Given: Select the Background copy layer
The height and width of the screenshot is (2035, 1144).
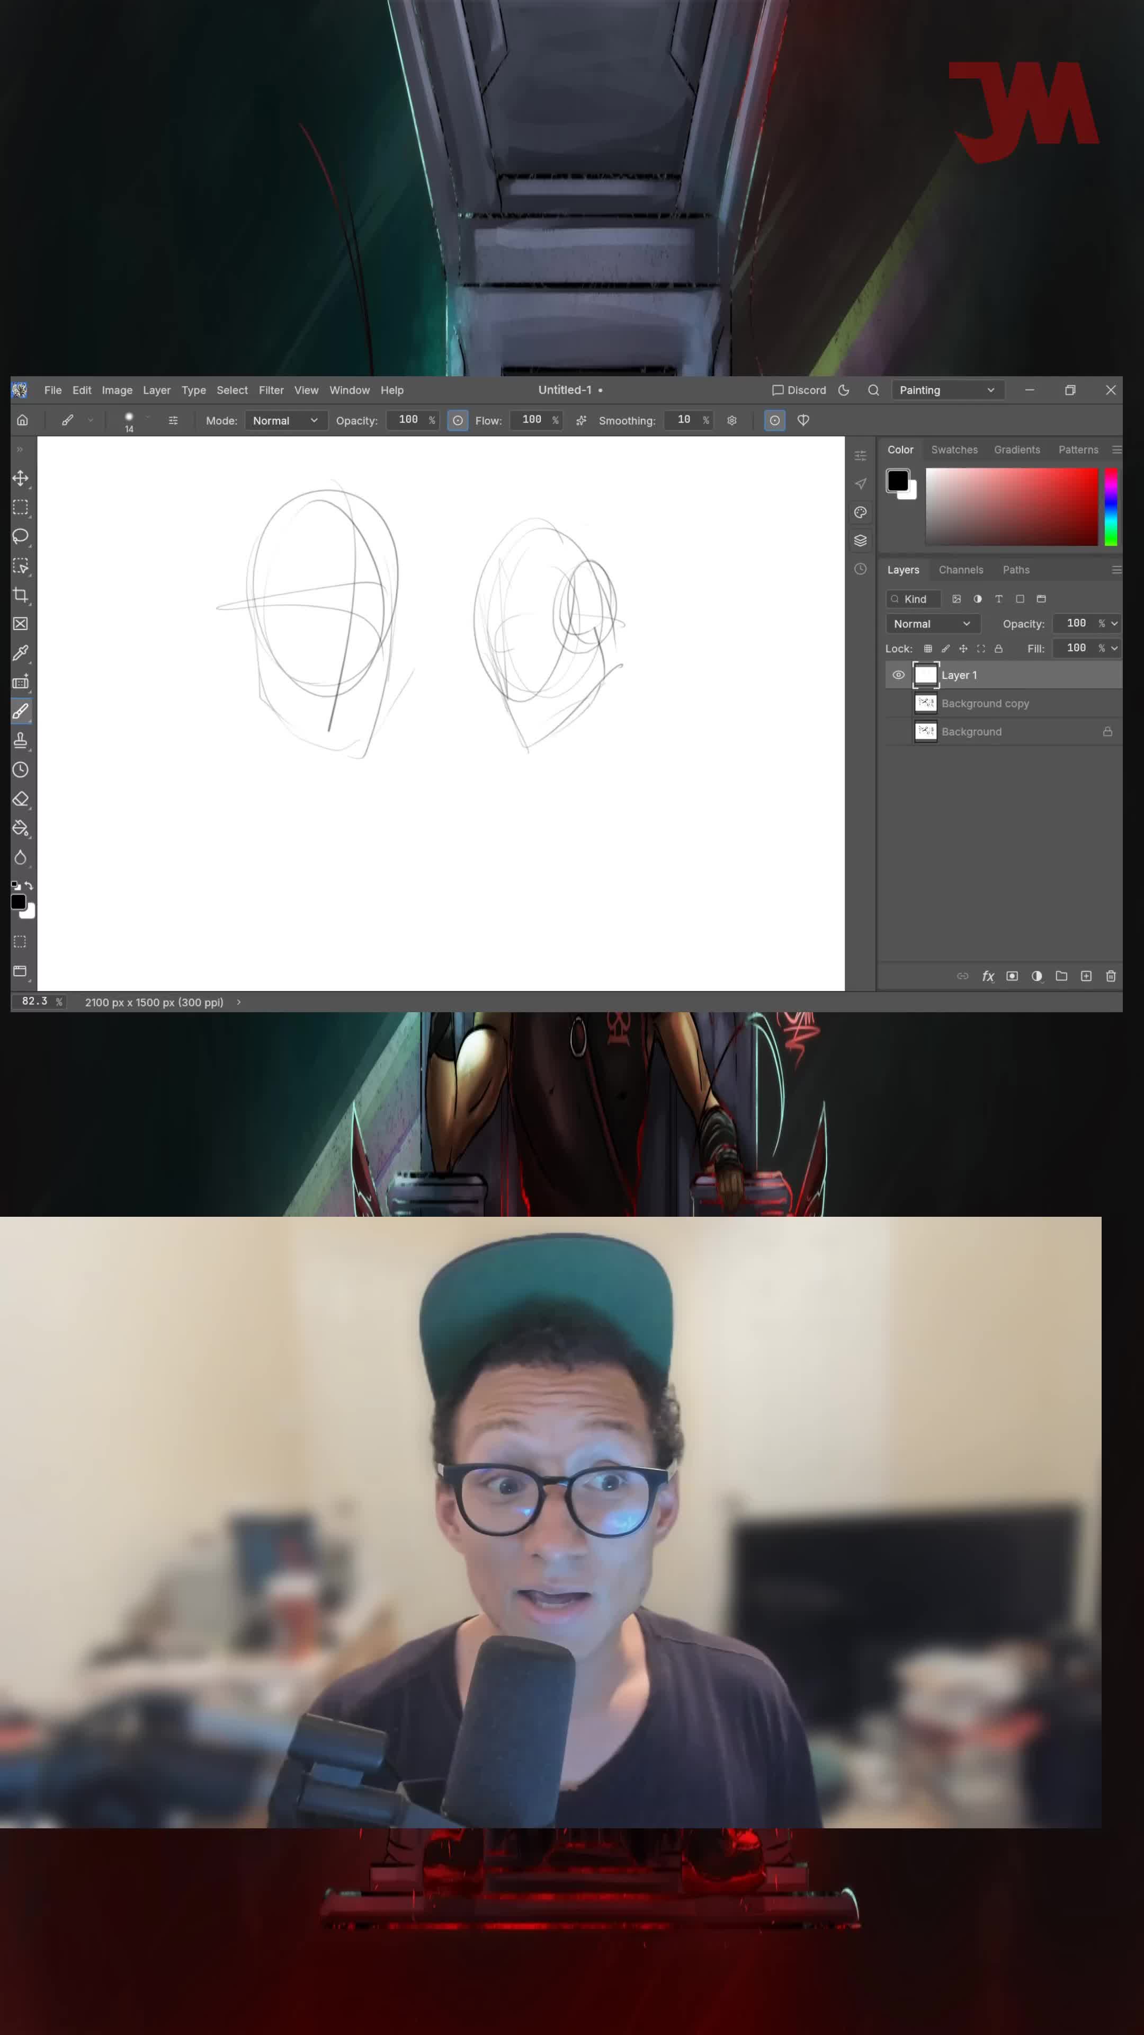Looking at the screenshot, I should pyautogui.click(x=1003, y=703).
